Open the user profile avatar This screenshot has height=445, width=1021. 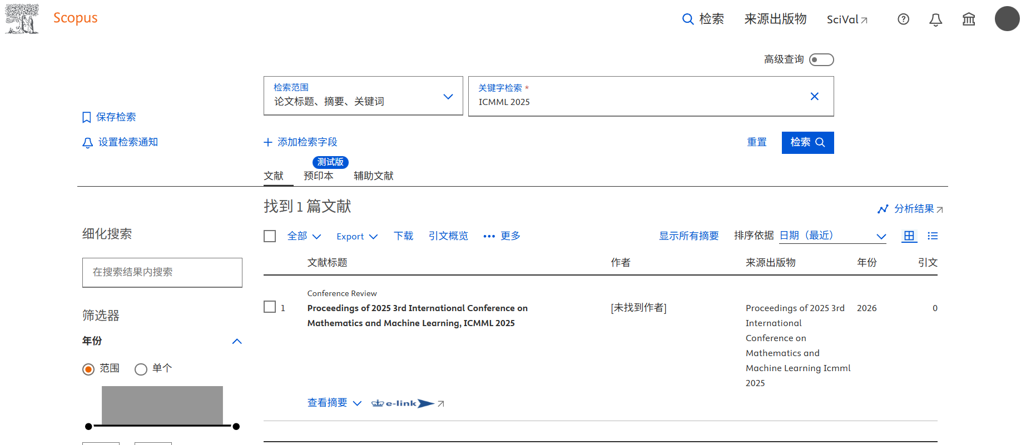coord(1007,19)
